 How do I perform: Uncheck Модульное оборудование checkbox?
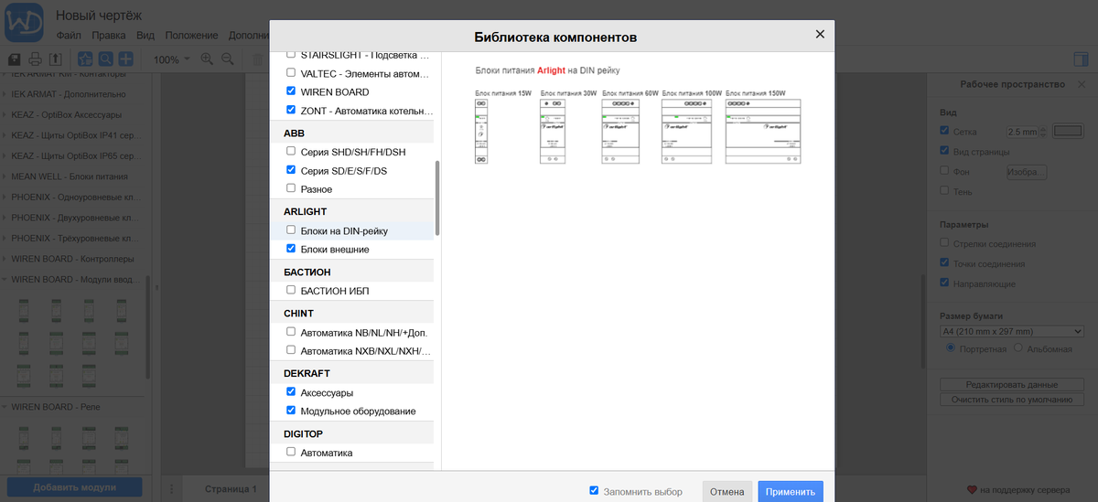click(x=291, y=411)
